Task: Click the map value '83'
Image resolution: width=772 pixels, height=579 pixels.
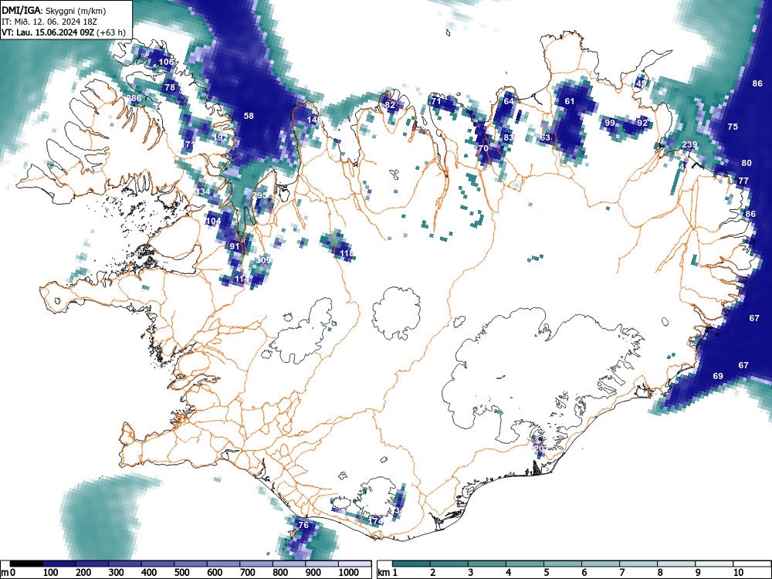Action: point(509,137)
